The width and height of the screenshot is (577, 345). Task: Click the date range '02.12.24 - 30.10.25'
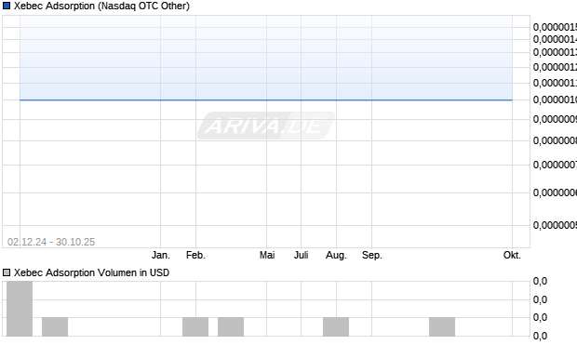(x=51, y=242)
